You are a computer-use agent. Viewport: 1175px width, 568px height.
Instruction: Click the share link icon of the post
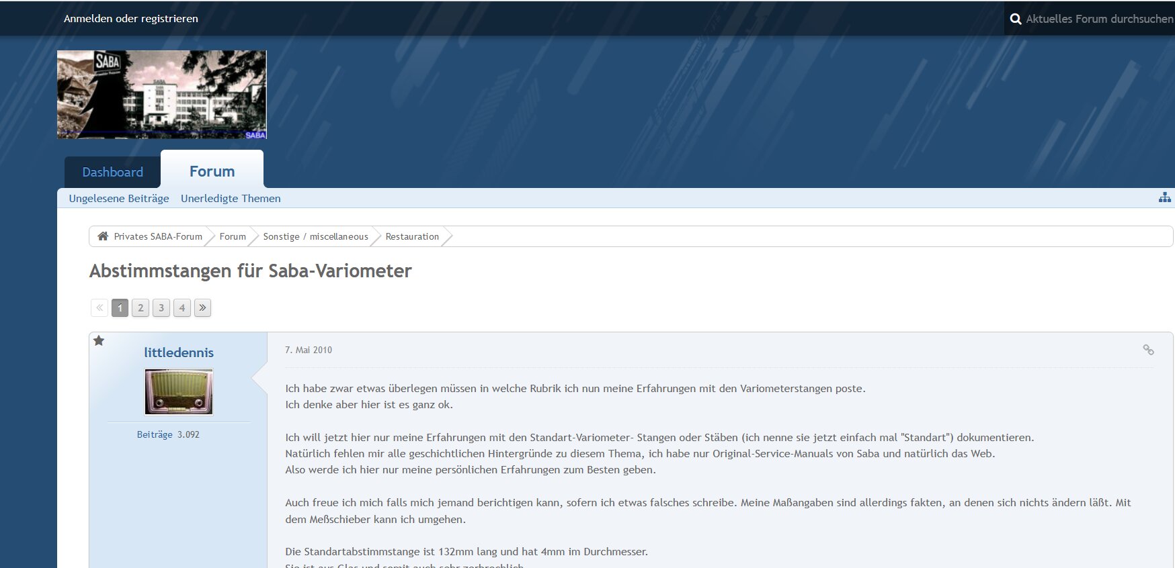pyautogui.click(x=1148, y=350)
